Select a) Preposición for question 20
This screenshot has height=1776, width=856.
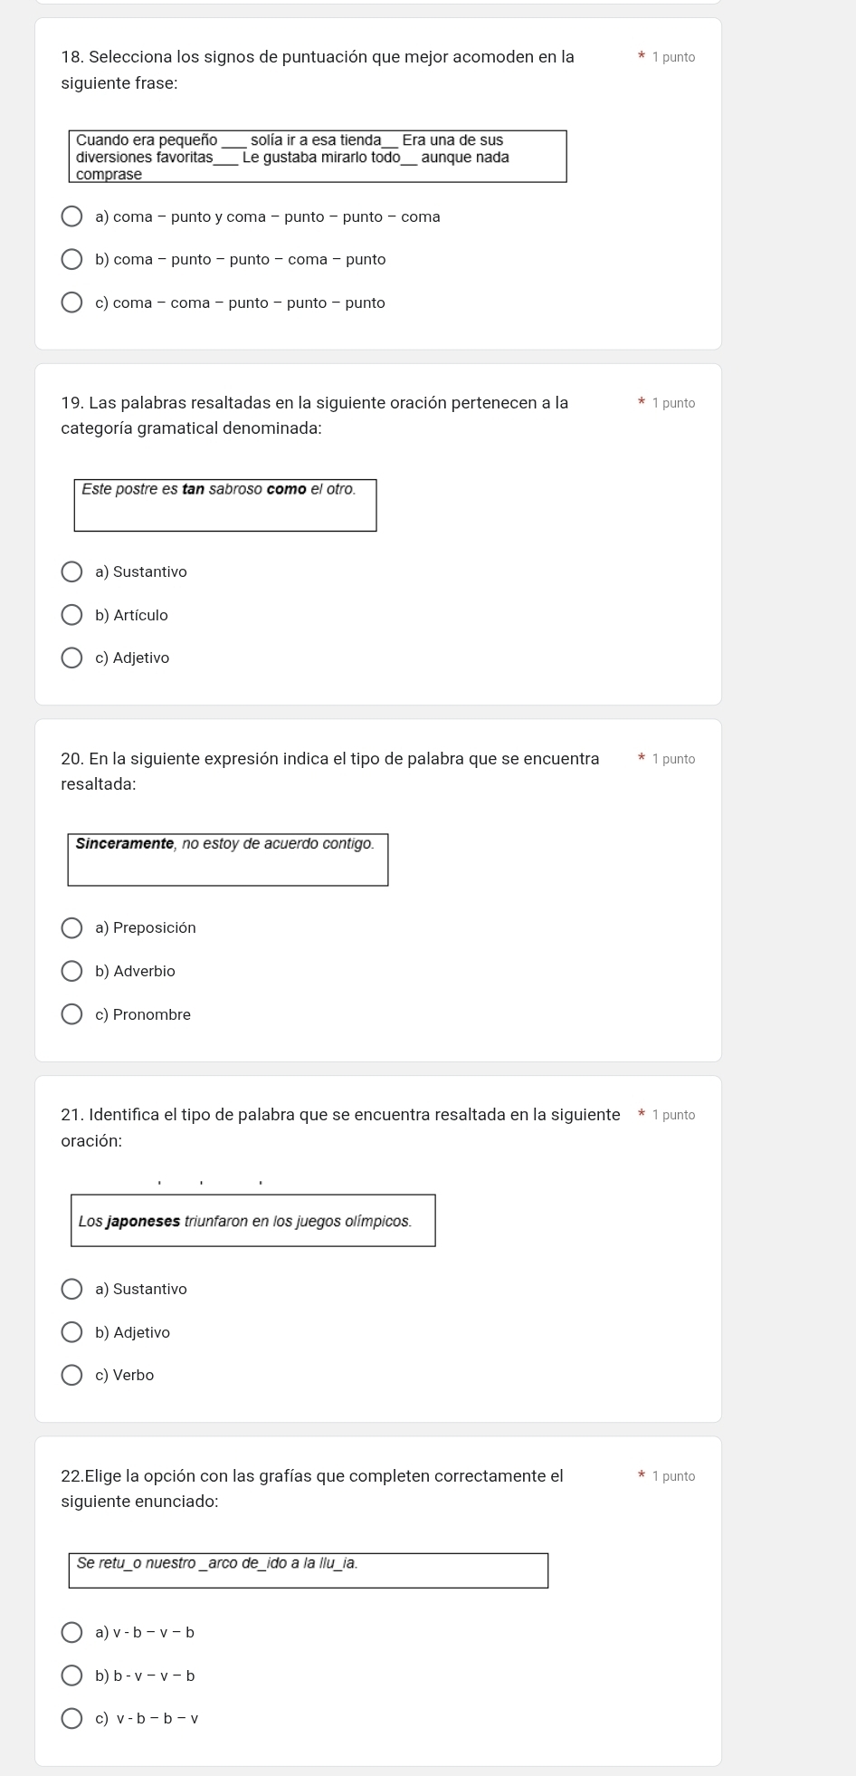(71, 927)
